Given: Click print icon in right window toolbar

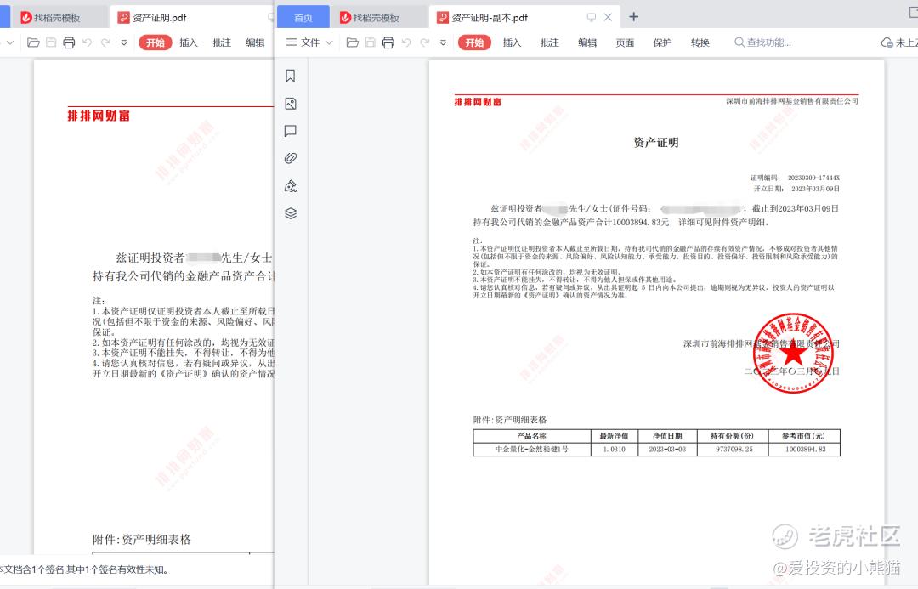Looking at the screenshot, I should point(388,42).
